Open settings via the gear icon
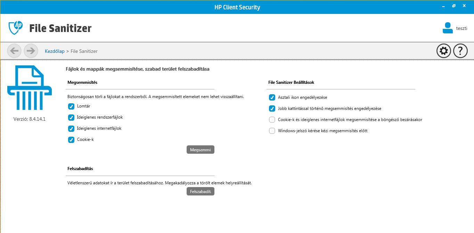Viewport: 474px width, 233px height. point(443,51)
